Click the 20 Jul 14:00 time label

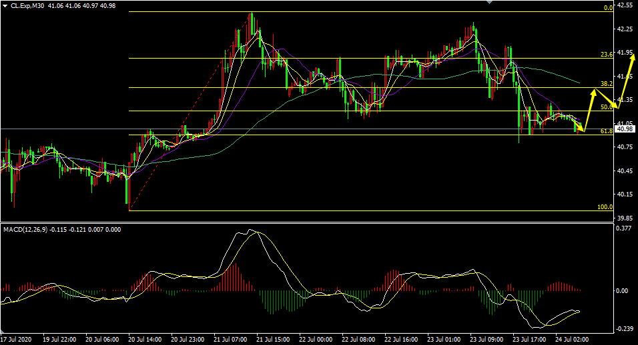coord(145,339)
